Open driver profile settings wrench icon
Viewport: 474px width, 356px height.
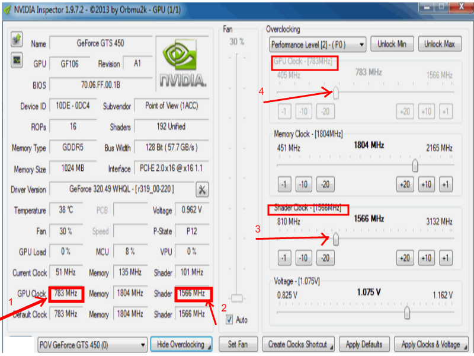click(202, 190)
